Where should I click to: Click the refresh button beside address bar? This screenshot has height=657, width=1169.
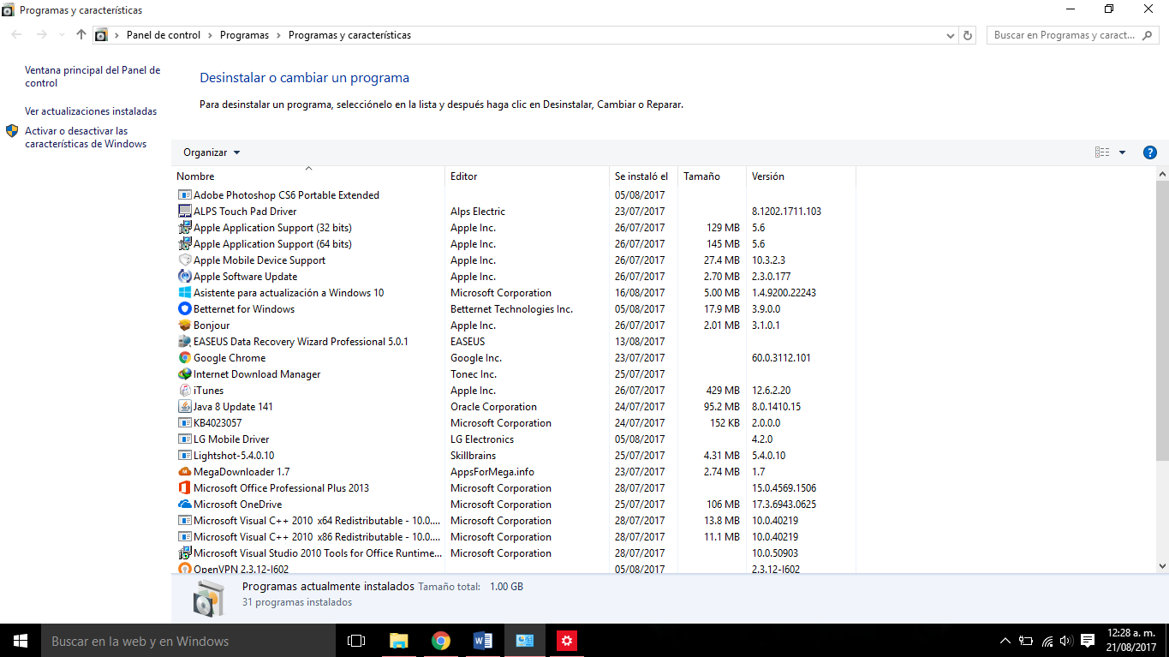coord(969,35)
